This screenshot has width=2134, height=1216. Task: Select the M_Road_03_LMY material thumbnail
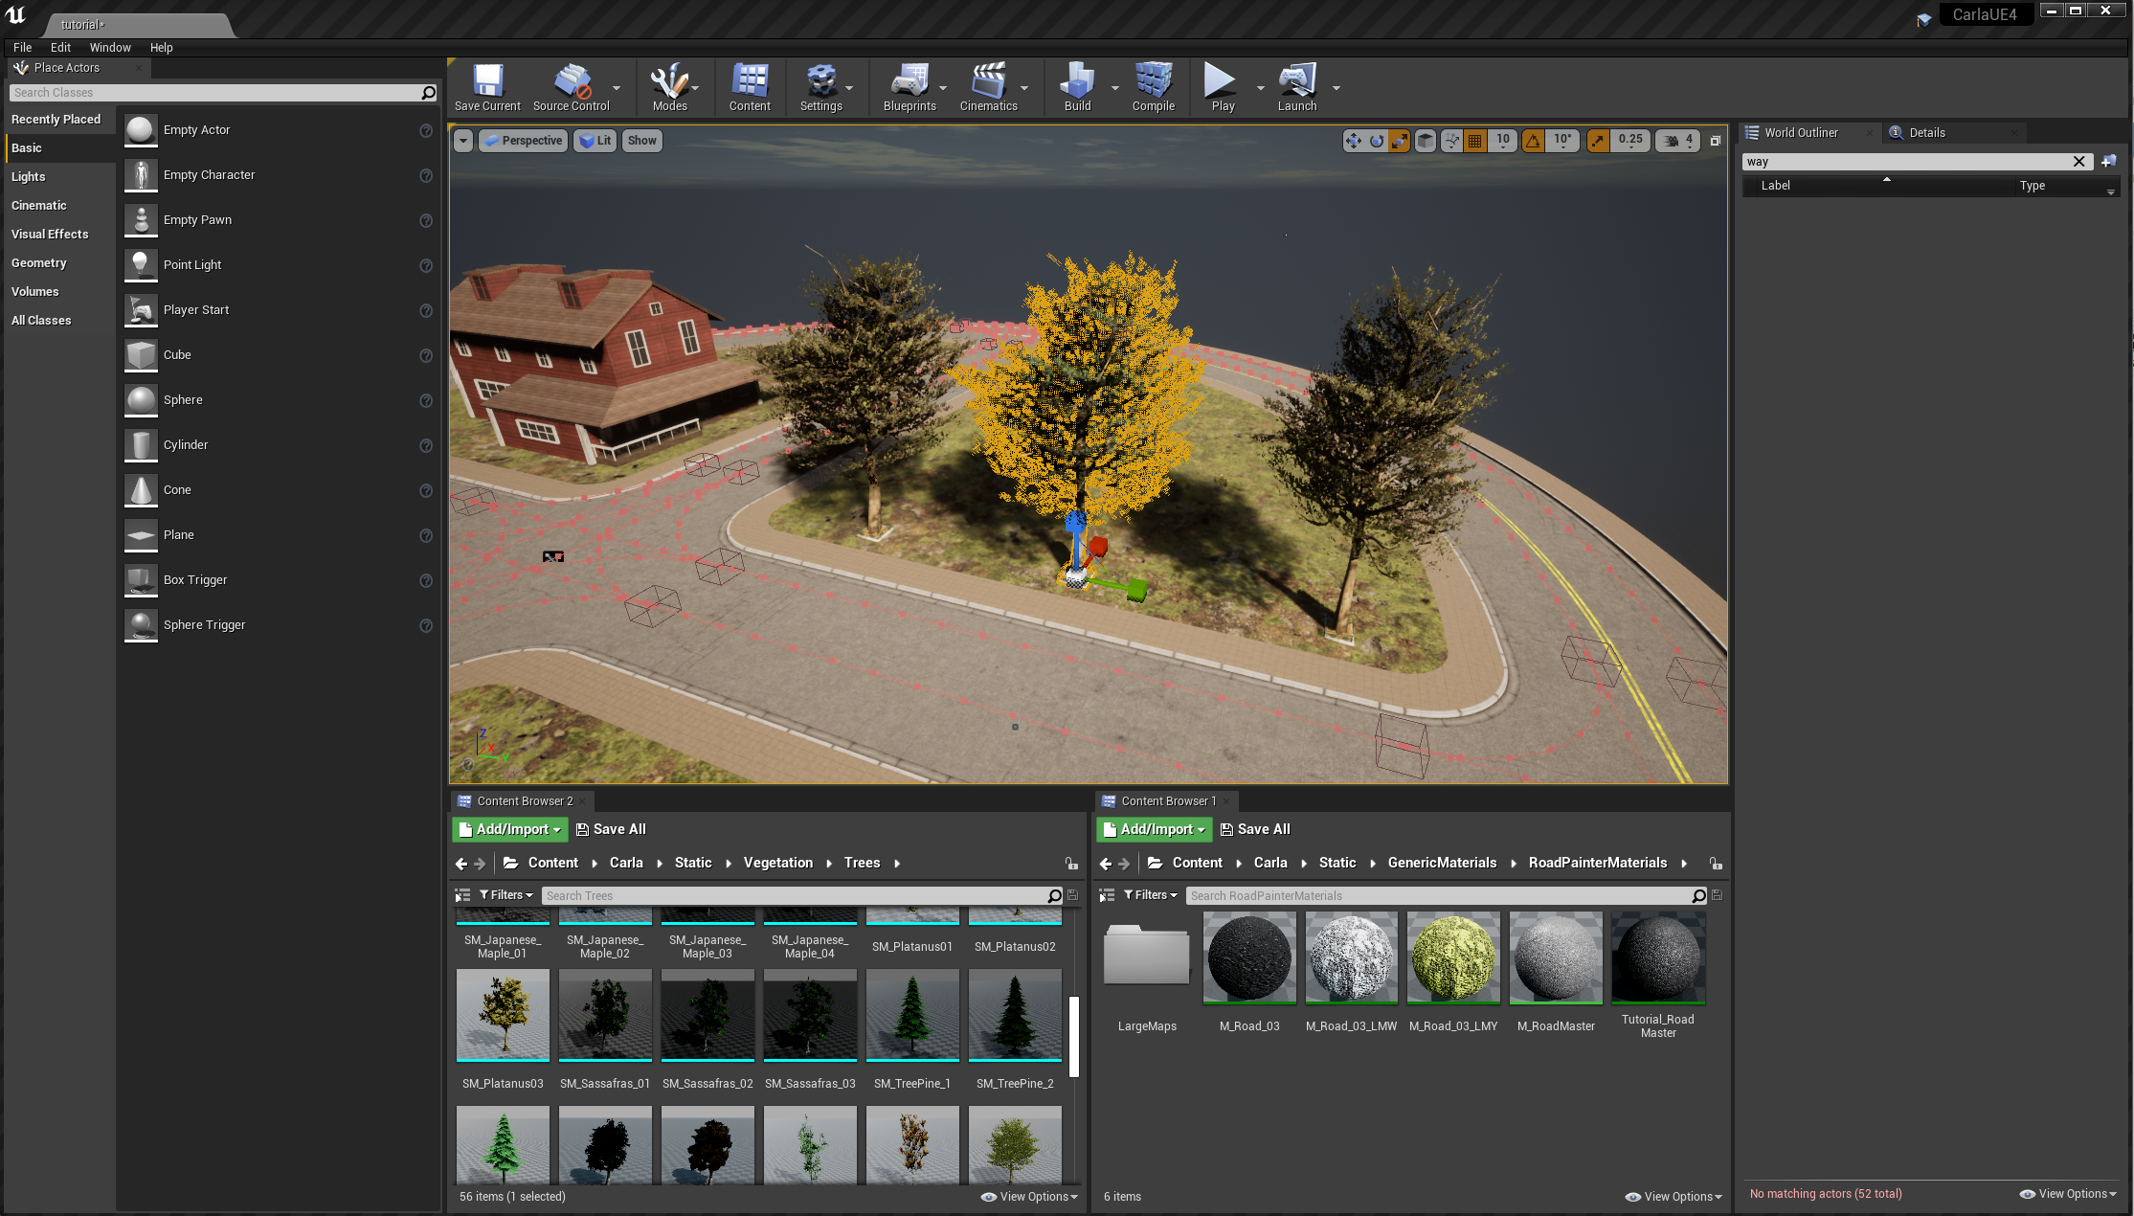coord(1453,958)
